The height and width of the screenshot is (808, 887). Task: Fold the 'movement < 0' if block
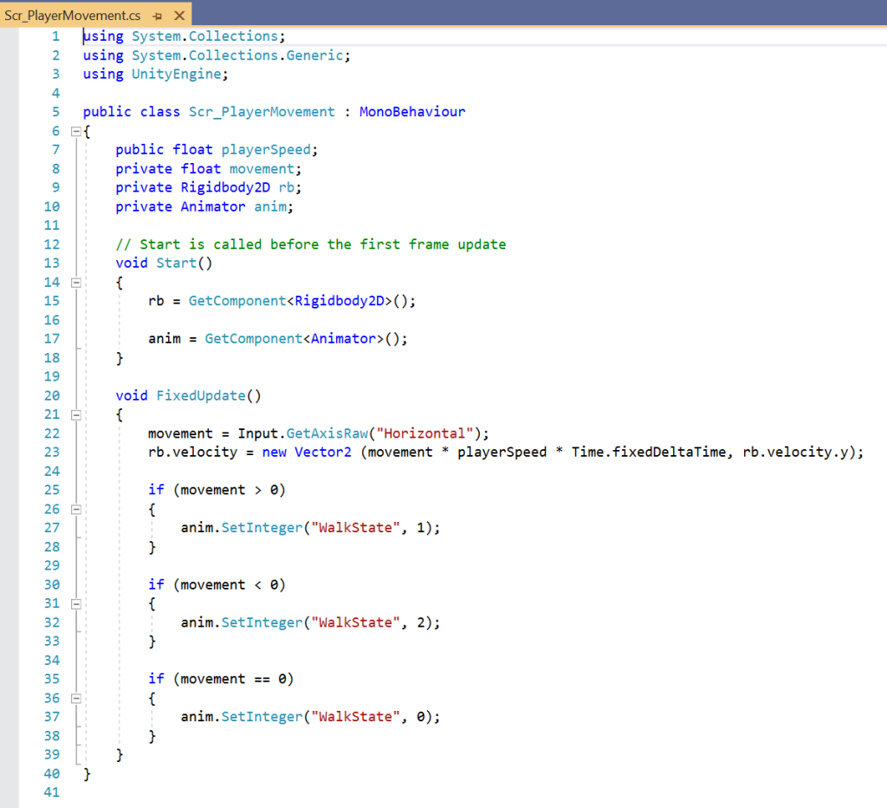[75, 604]
